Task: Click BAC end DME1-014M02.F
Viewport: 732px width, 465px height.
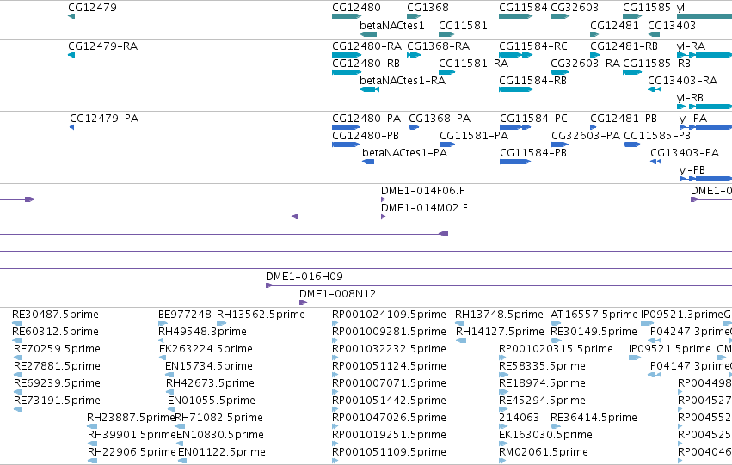Action: pos(424,208)
